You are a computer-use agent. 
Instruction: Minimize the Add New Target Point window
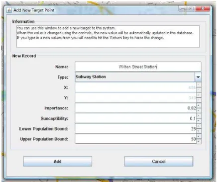point(183,9)
